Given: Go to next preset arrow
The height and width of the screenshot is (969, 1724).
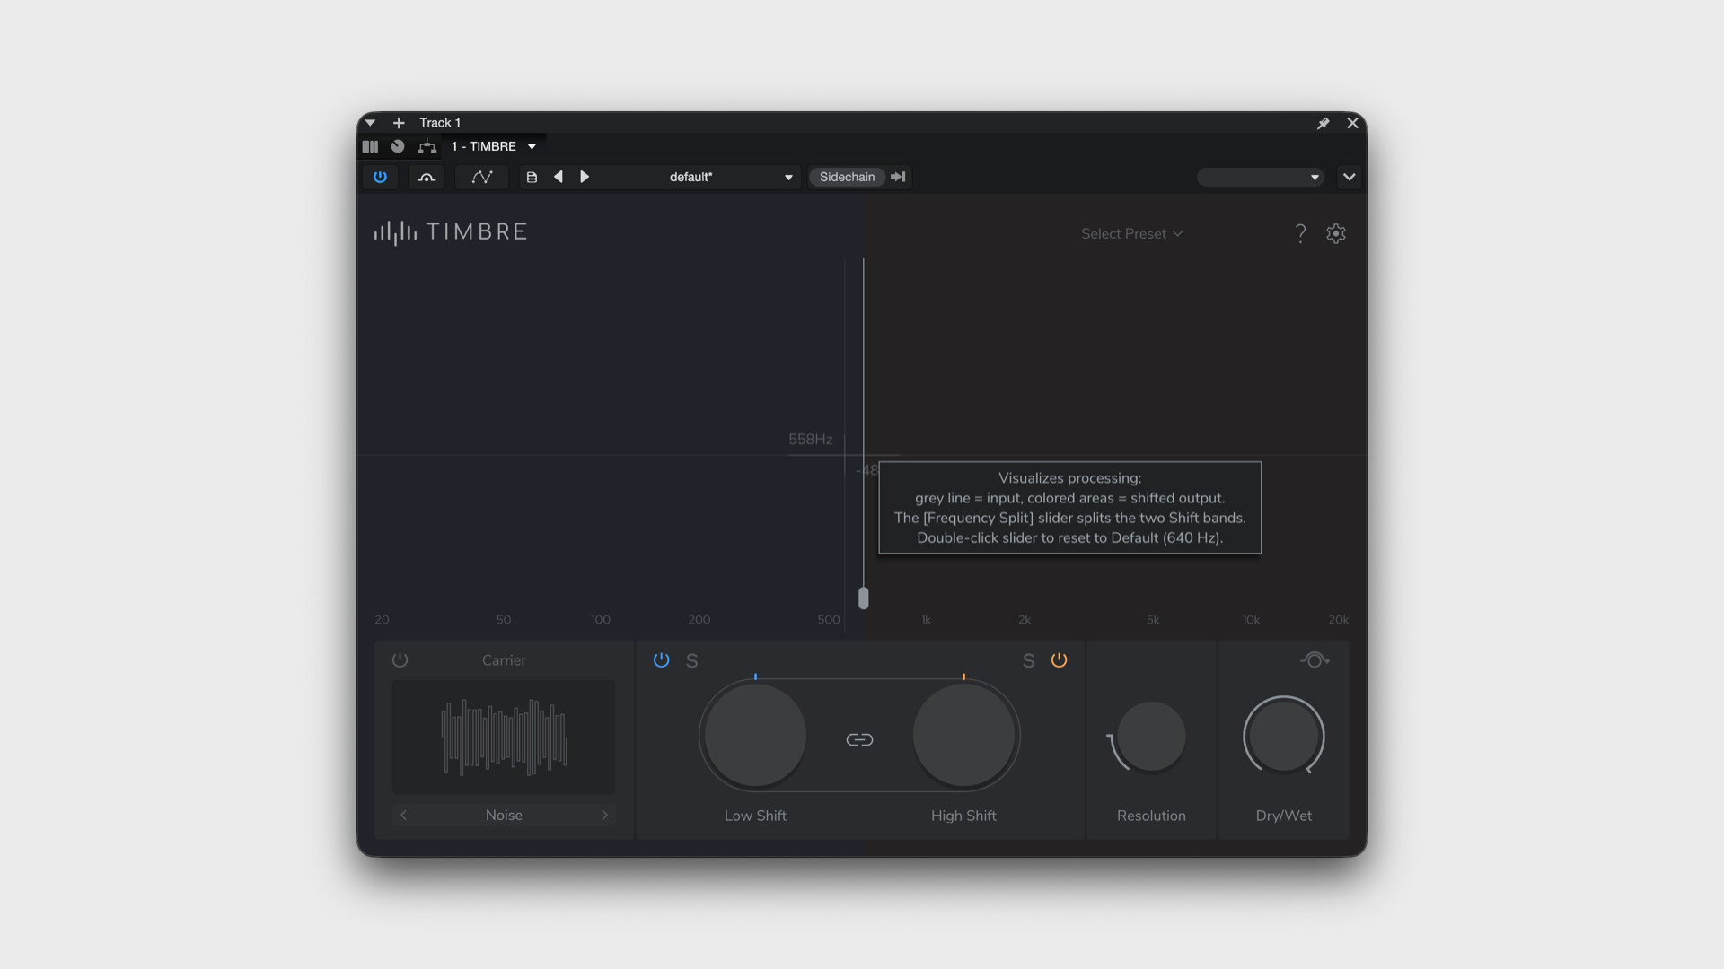Looking at the screenshot, I should 585,177.
